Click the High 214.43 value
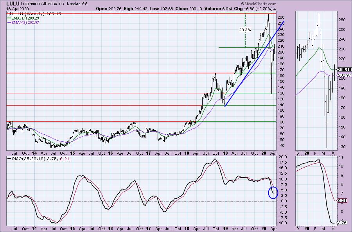This screenshot has width=352, height=232. tap(136, 9)
